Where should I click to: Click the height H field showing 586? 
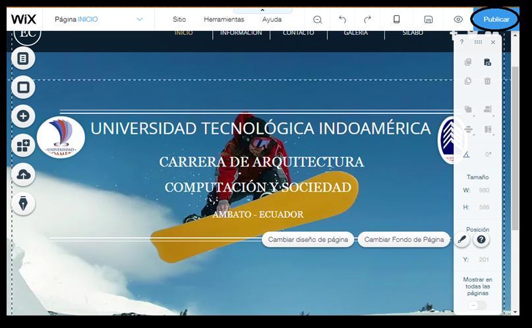point(484,207)
